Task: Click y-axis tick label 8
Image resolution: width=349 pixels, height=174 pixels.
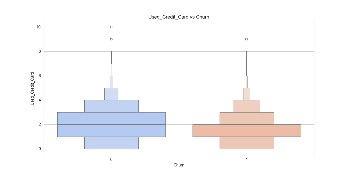Action: click(x=40, y=51)
